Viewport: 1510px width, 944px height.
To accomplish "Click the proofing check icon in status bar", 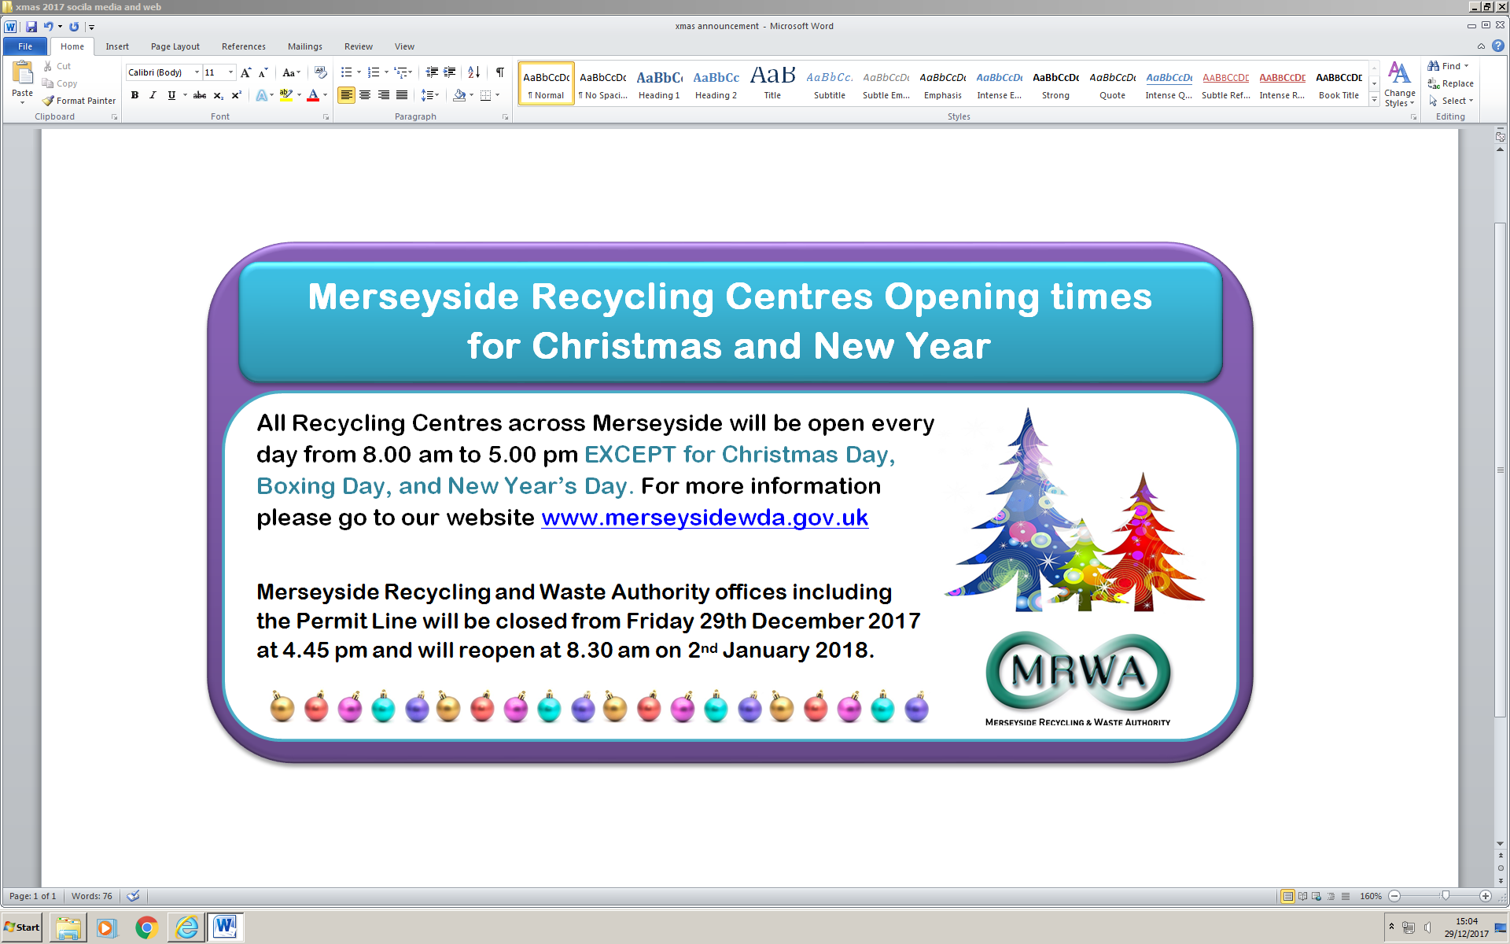I will (134, 896).
